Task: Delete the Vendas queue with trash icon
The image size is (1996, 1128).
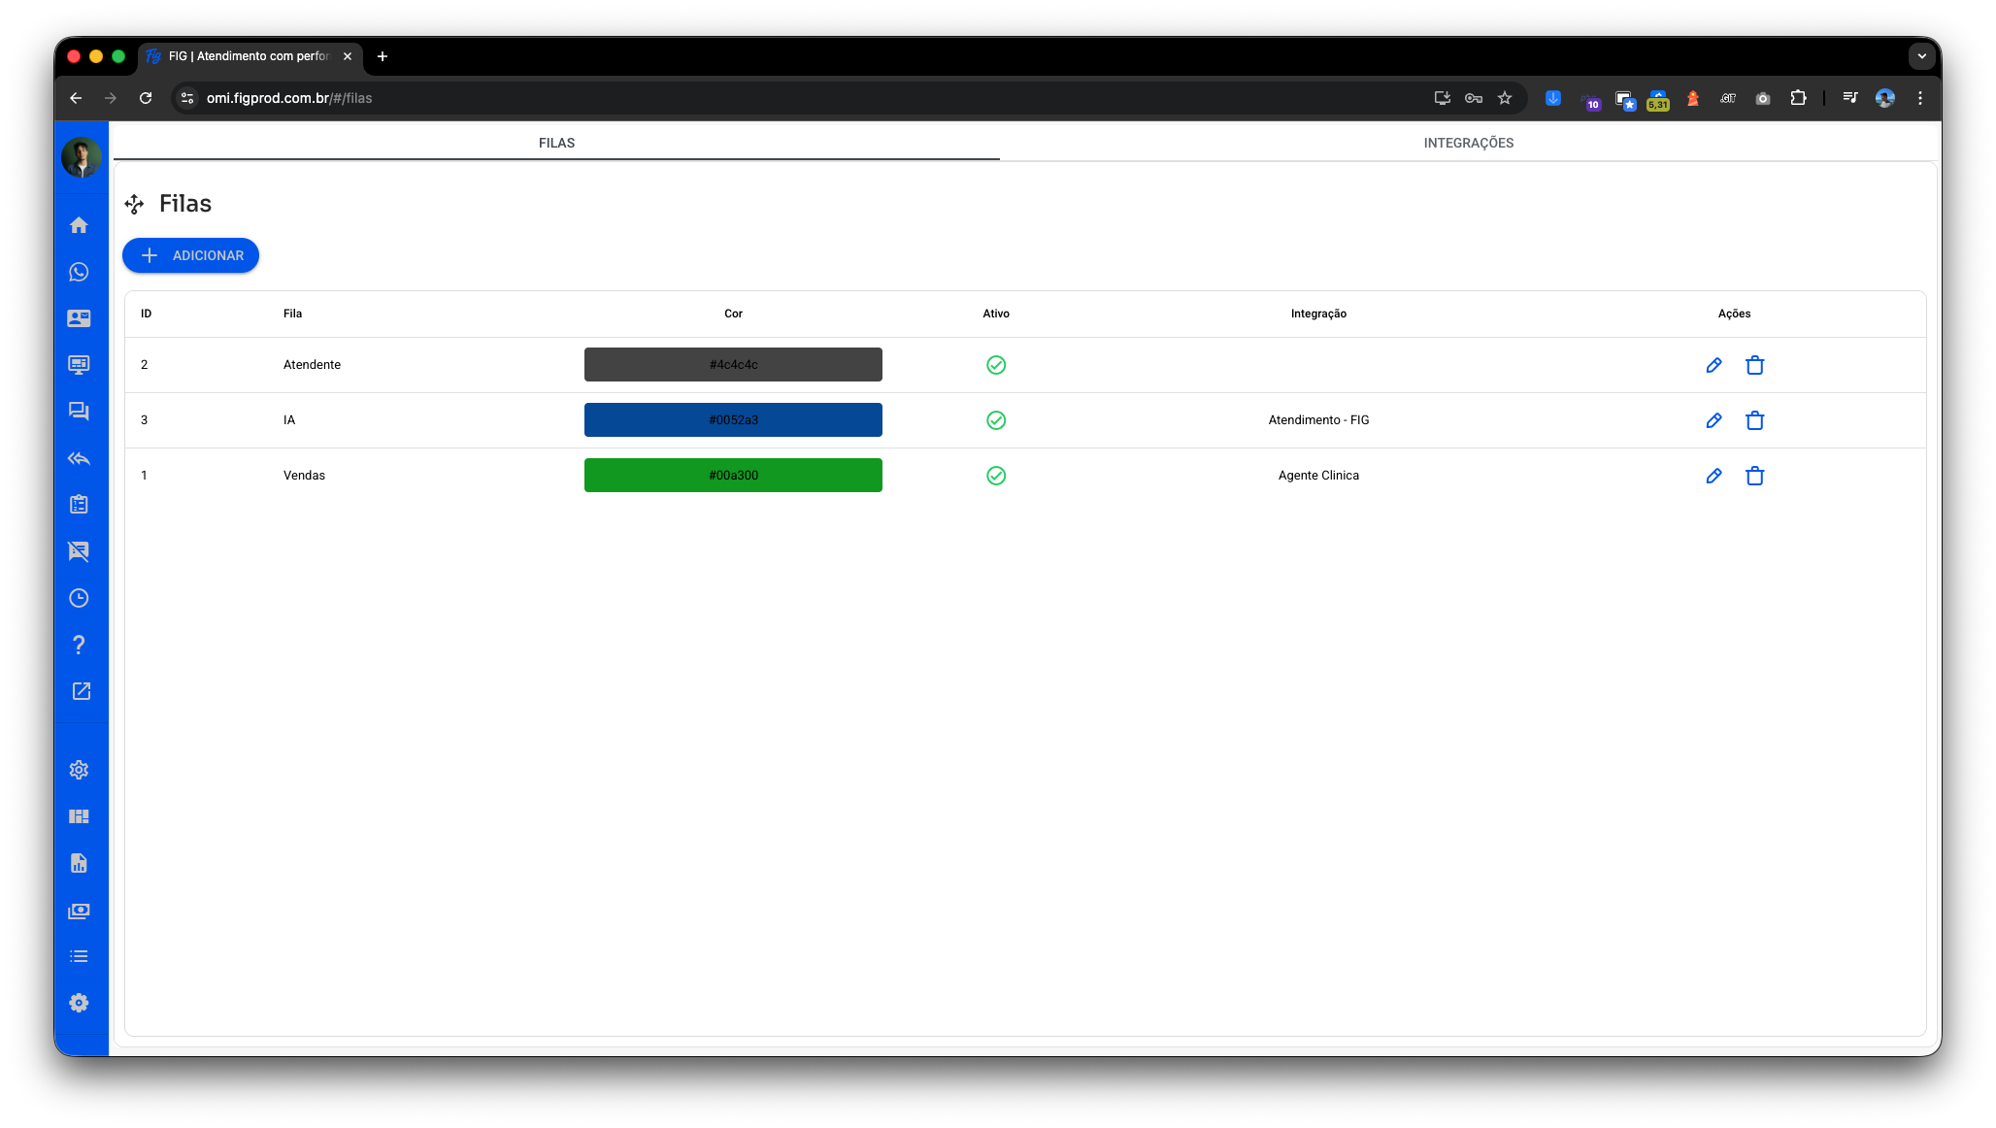Action: pyautogui.click(x=1754, y=476)
